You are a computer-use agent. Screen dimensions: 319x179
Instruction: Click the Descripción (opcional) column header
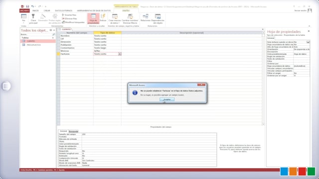(x=191, y=33)
